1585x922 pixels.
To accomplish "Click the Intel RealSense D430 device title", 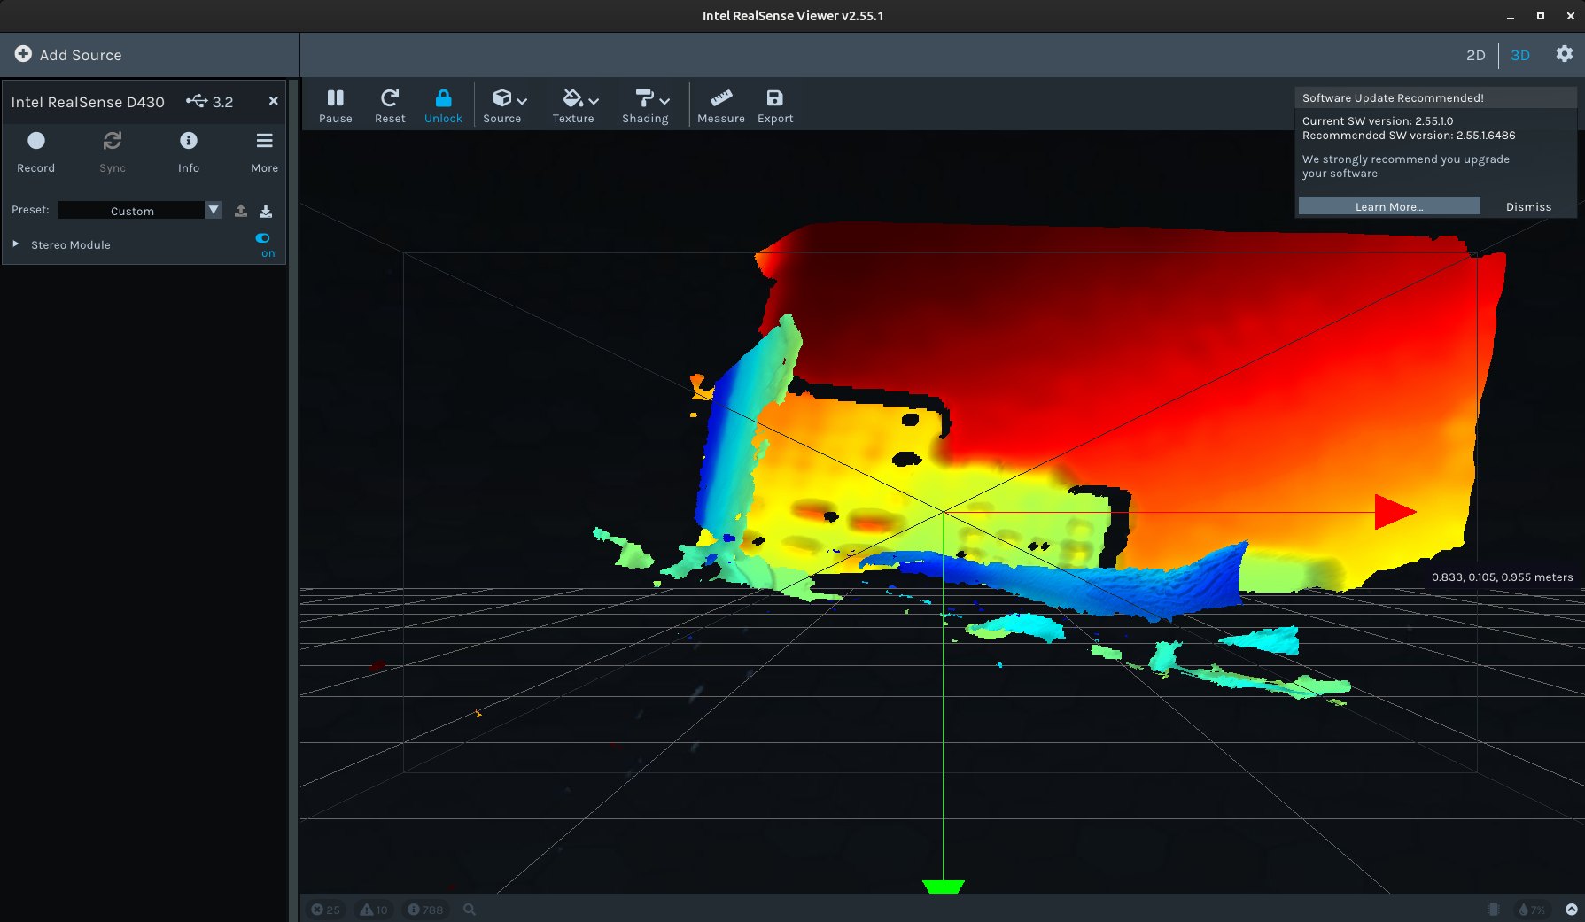I will click(88, 102).
